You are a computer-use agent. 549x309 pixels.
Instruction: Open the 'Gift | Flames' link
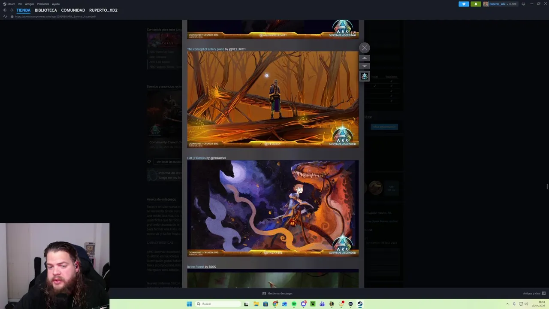pyautogui.click(x=196, y=158)
